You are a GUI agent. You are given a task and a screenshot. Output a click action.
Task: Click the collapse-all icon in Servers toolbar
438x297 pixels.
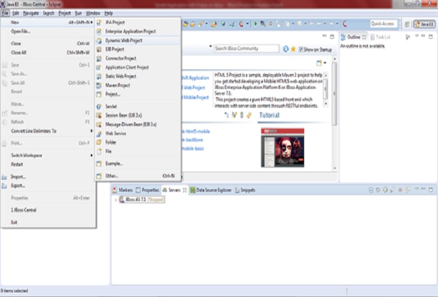coord(371,190)
